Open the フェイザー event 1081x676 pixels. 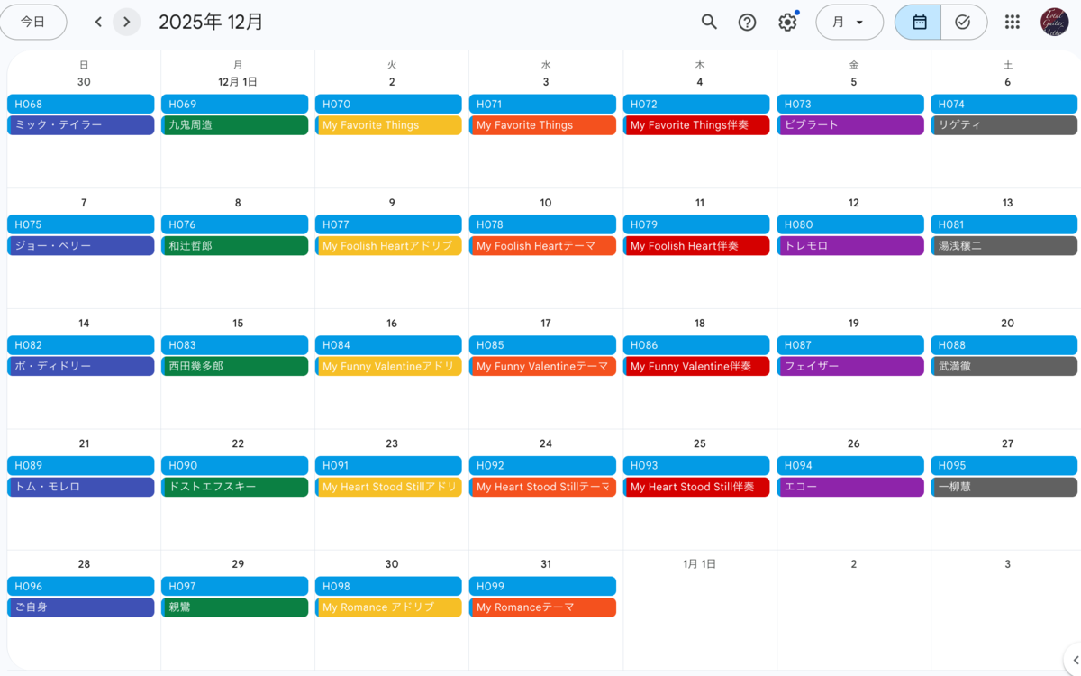point(850,366)
